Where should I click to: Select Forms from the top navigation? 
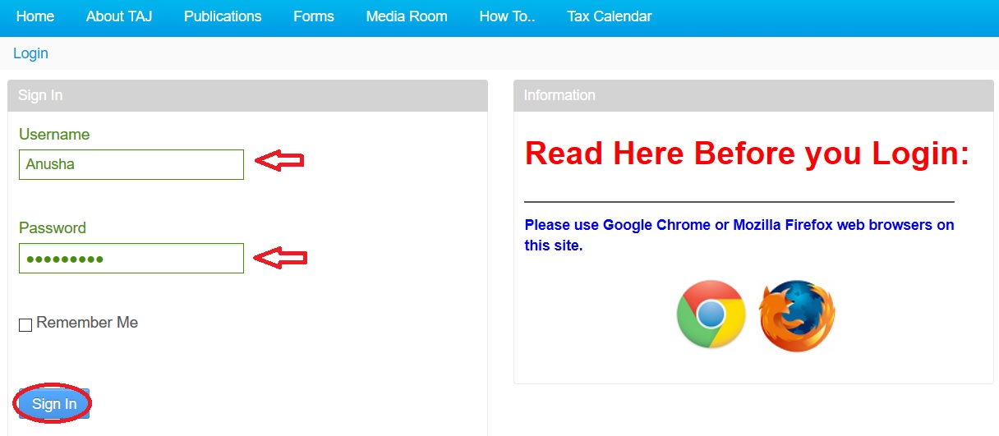(x=314, y=16)
